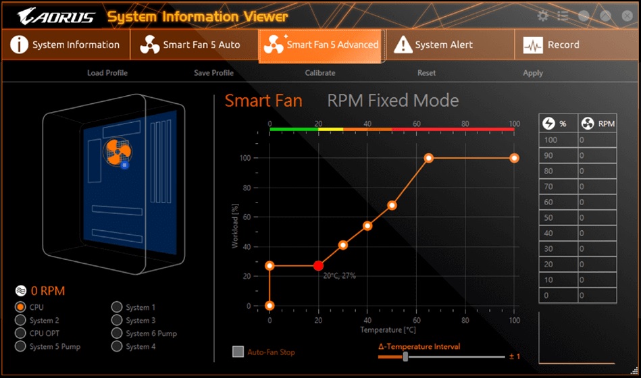Click Save Profile

[214, 73]
